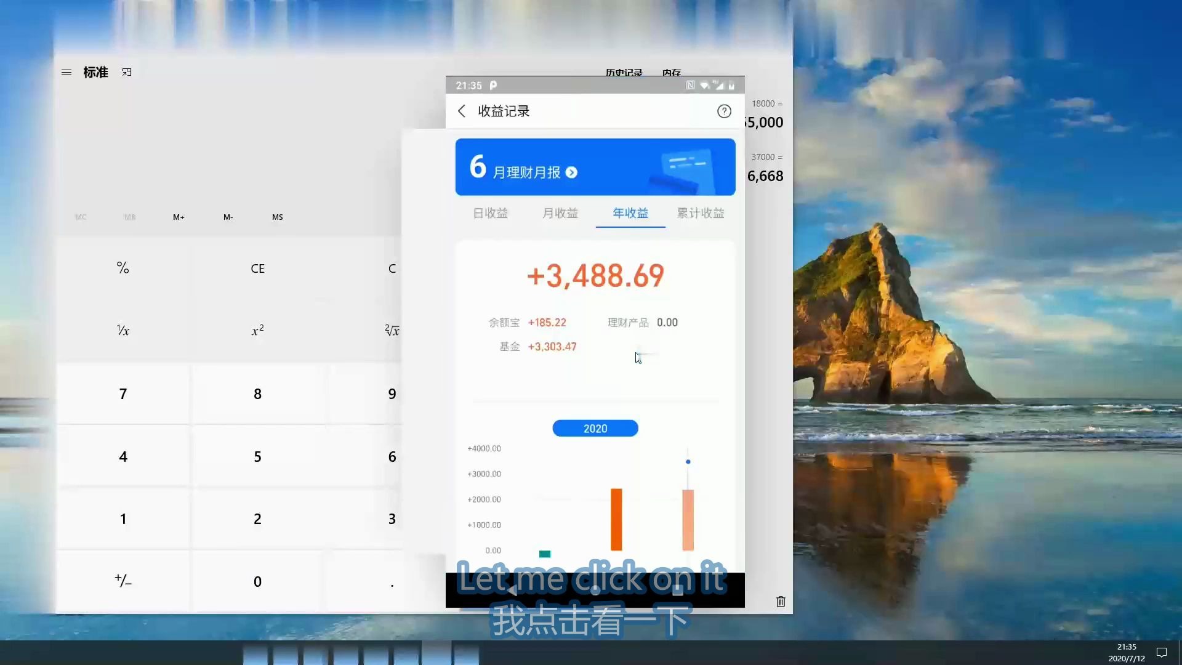Open the help icon in top right
1182x665 pixels.
pos(723,111)
